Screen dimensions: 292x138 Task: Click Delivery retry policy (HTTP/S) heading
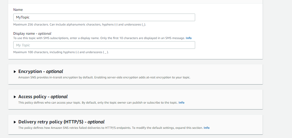[x=61, y=122]
